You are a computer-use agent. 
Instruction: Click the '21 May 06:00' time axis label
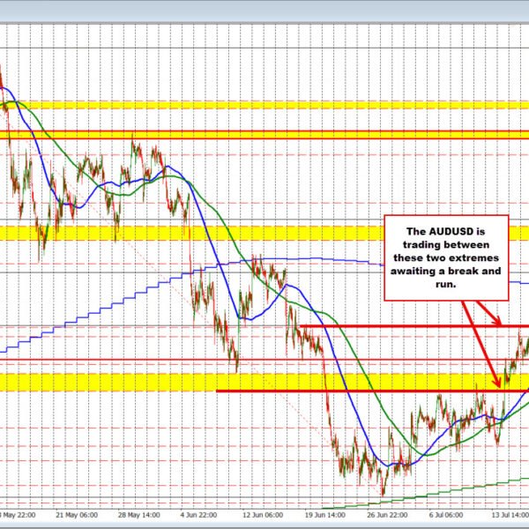click(x=77, y=515)
